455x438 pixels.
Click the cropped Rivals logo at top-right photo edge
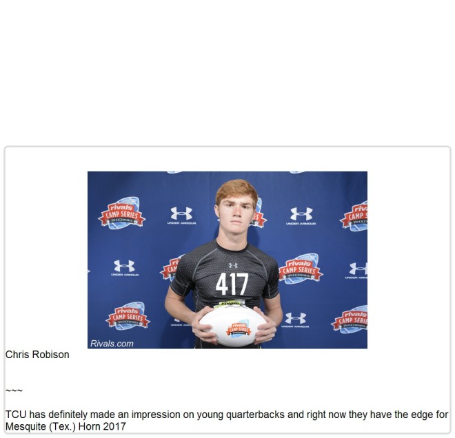pos(354,216)
